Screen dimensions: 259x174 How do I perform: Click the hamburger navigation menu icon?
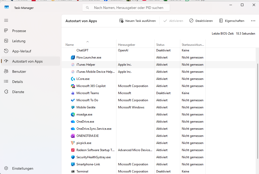(x=6, y=20)
